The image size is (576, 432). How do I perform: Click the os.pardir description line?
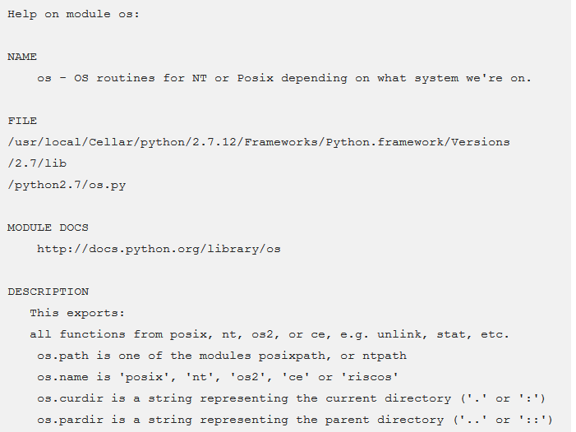[x=295, y=420]
